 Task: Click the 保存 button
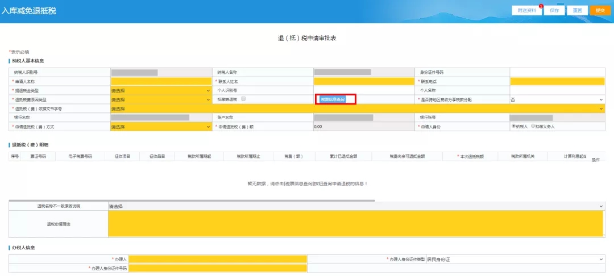pyautogui.click(x=554, y=11)
